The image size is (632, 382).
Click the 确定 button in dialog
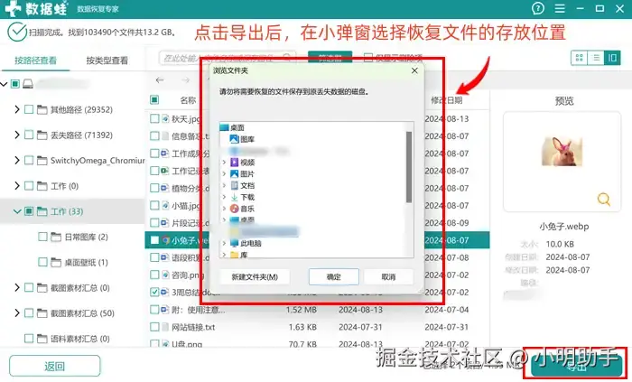pyautogui.click(x=334, y=277)
